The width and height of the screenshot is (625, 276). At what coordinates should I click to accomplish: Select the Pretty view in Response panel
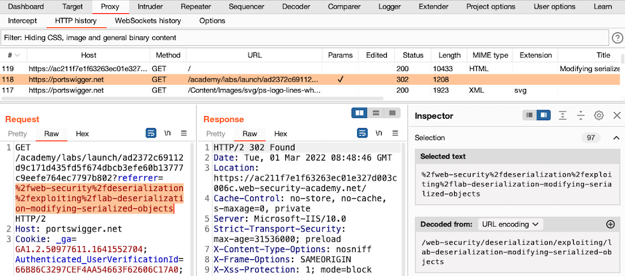(x=215, y=133)
